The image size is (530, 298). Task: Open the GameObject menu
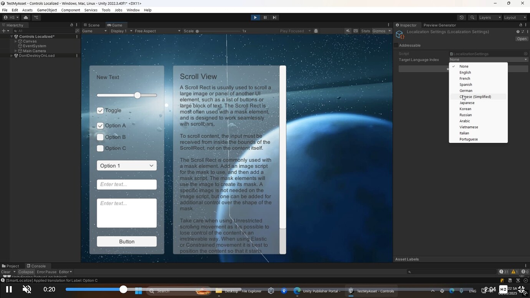[x=46, y=10]
